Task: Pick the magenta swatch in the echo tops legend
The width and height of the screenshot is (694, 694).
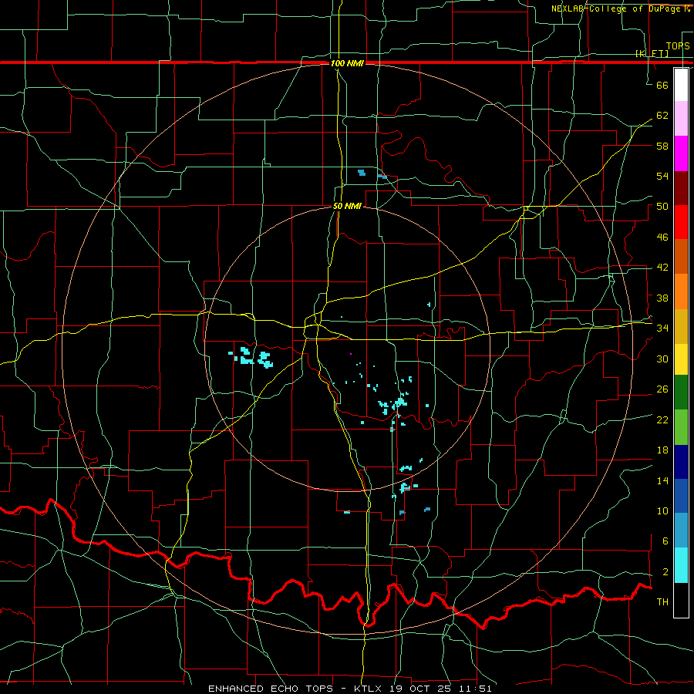Action: pyautogui.click(x=681, y=153)
